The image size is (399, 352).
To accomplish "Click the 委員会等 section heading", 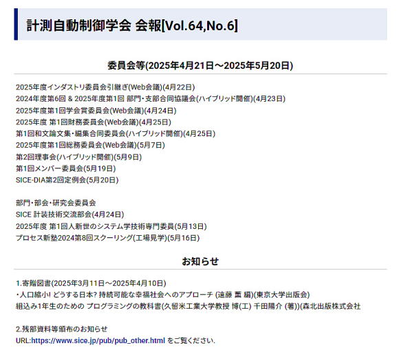I will 200,65.
